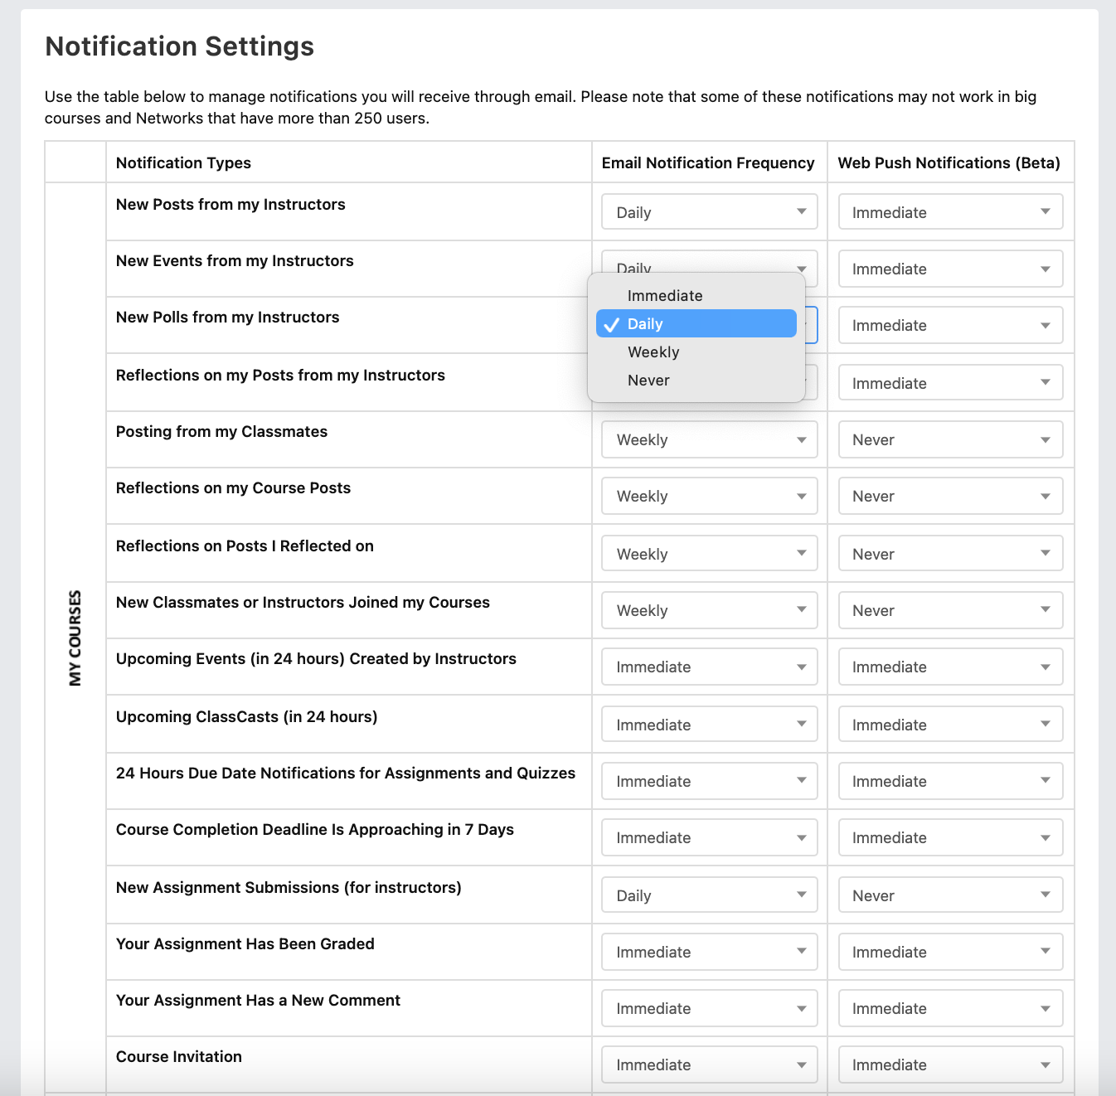Click the MY COURSES vertical section label
This screenshot has height=1096, width=1116.
(75, 638)
